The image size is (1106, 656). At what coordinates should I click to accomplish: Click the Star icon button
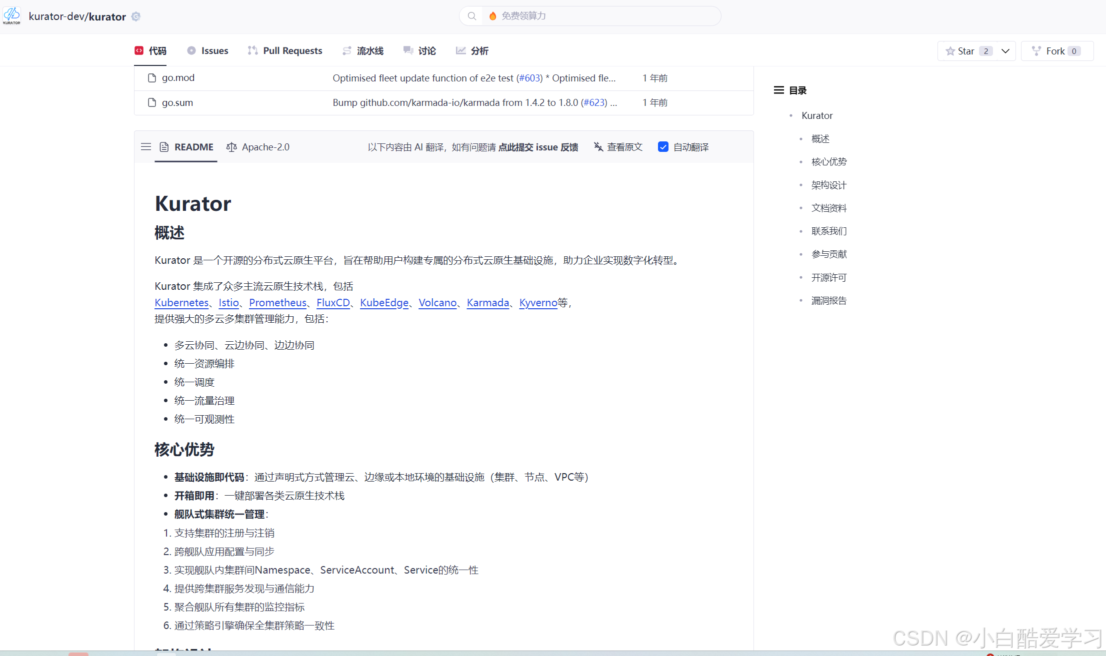[950, 51]
